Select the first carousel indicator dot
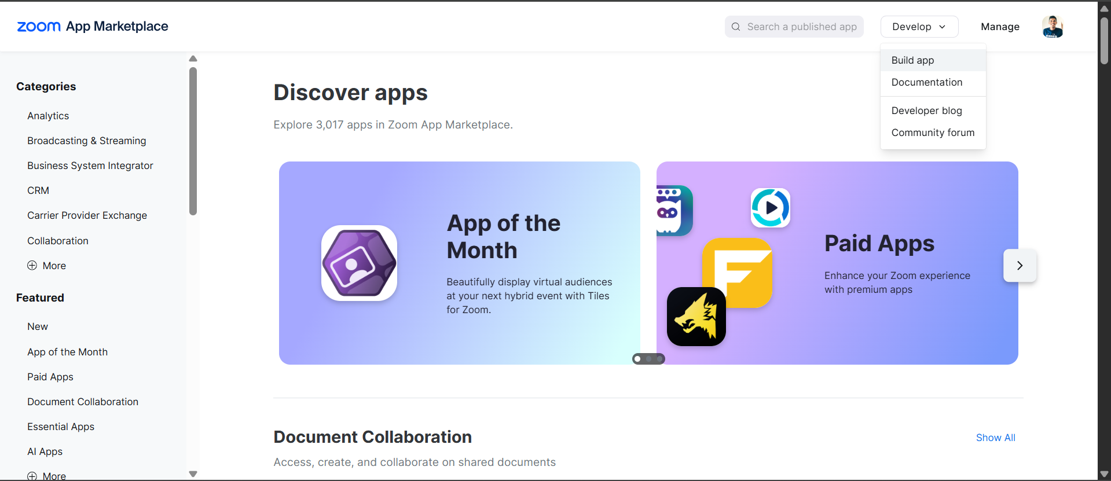Image resolution: width=1111 pixels, height=481 pixels. pyautogui.click(x=637, y=359)
